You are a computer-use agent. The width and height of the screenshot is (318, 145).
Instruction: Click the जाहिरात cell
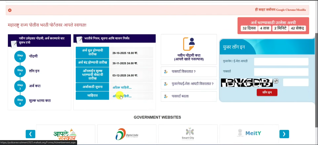pyautogui.click(x=92, y=96)
